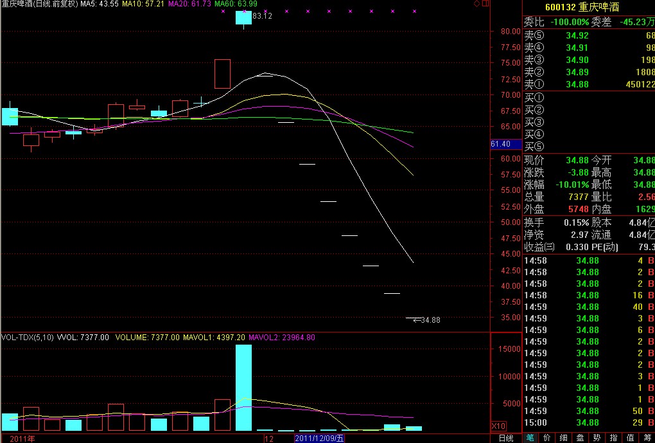Open the 盘 tab at bottom
Viewport: 655px width, 443px height.
pos(580,438)
